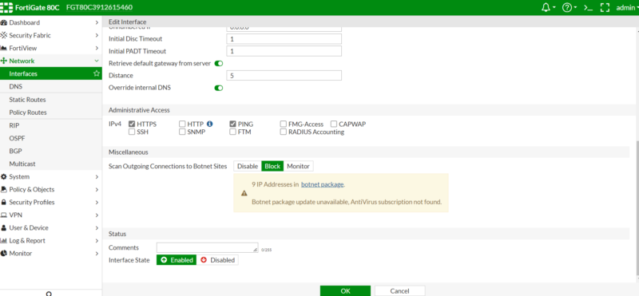Open the help question mark icon
The image size is (639, 296).
point(567,7)
